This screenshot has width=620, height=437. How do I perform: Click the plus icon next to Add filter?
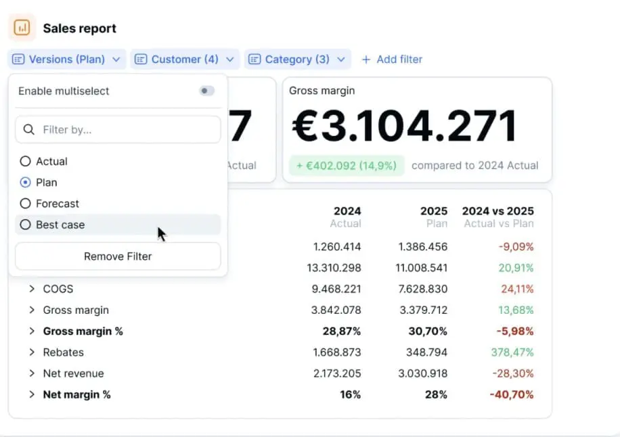(x=366, y=60)
